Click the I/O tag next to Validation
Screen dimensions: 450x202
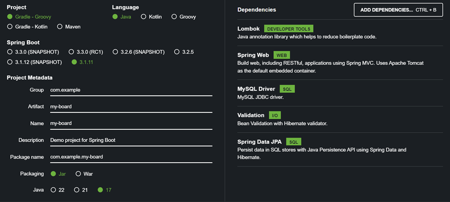coord(275,115)
